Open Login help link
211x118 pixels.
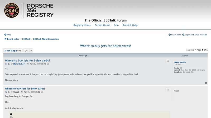(175, 35)
